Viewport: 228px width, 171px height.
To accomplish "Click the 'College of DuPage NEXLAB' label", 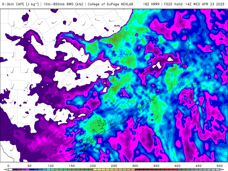I will (x=110, y=4).
